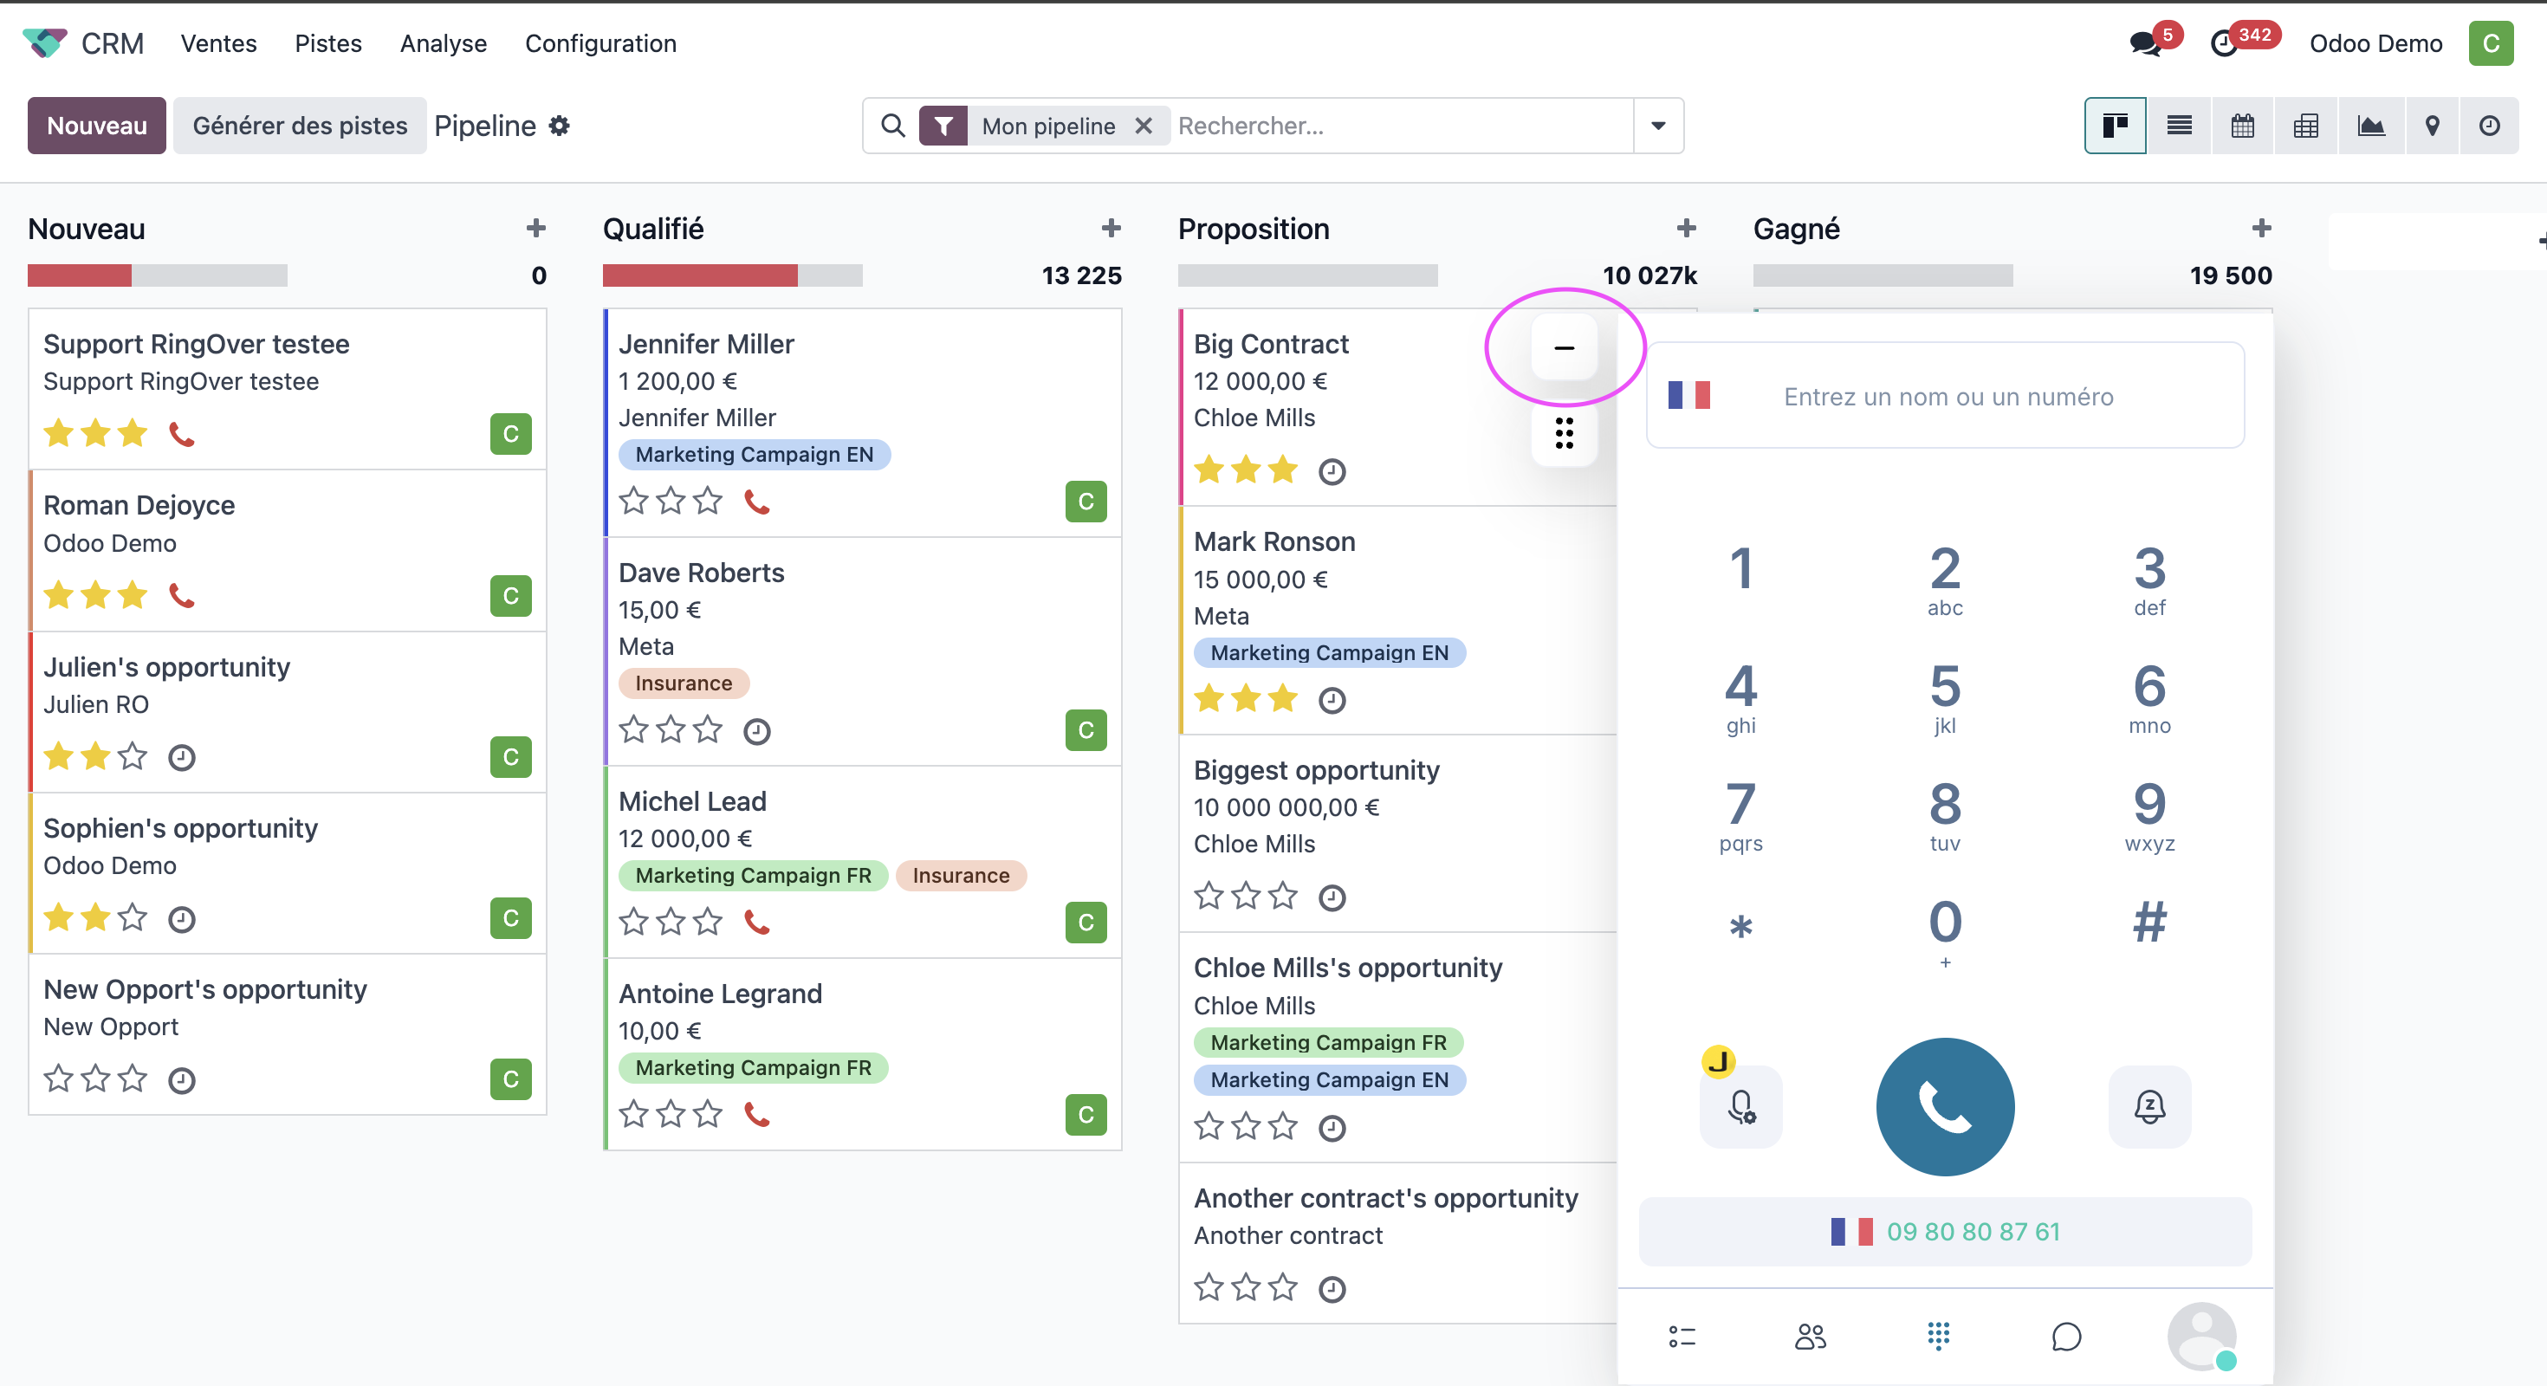2547x1386 pixels.
Task: Expand the search options dropdown arrow
Action: (x=1658, y=126)
